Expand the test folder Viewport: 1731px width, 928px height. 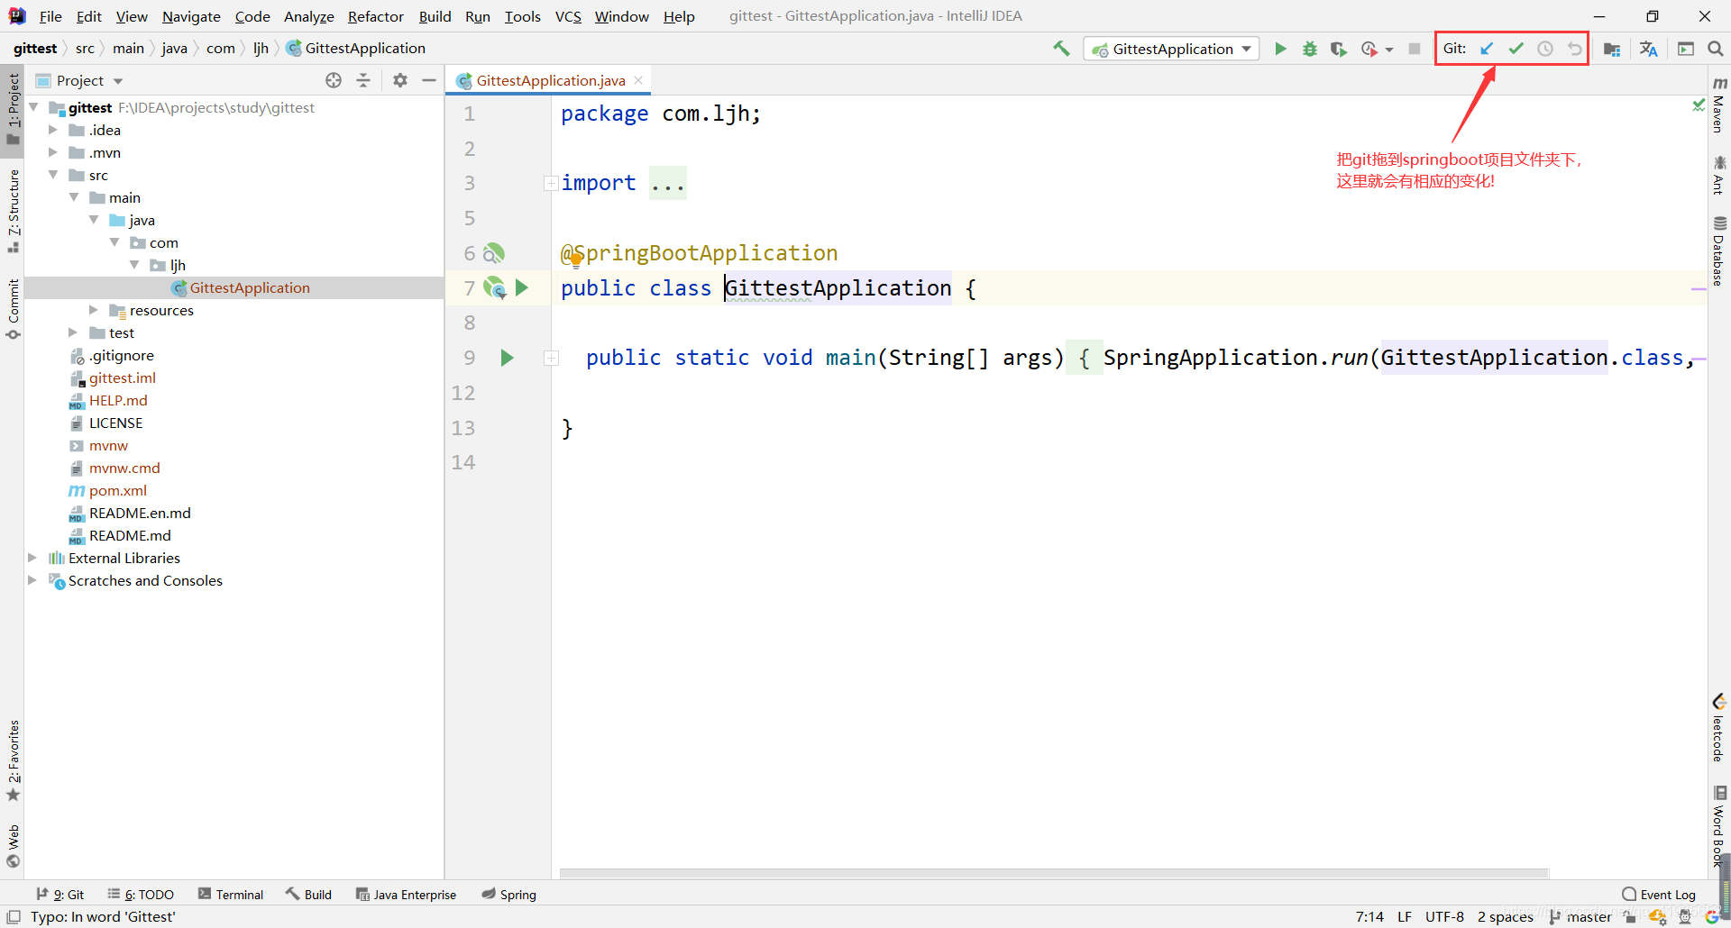pos(73,332)
